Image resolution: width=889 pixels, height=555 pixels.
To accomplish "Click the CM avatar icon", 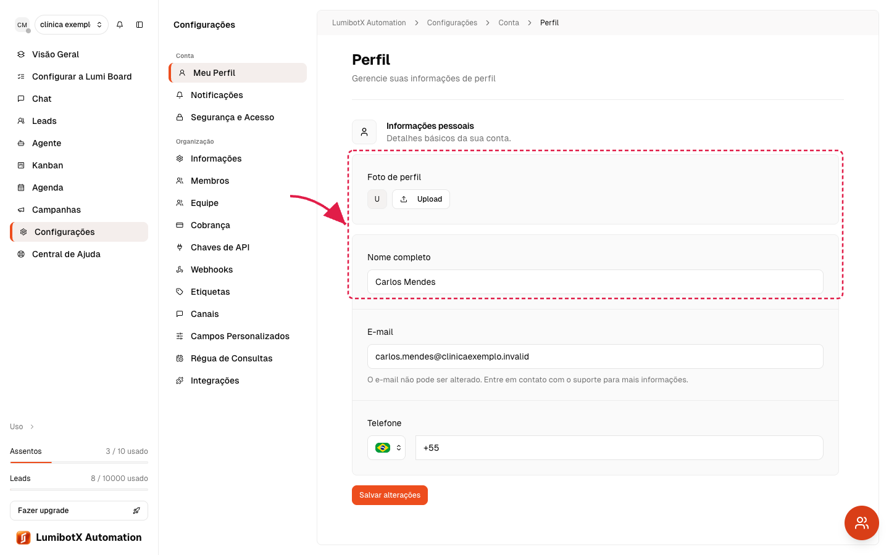I will (x=22, y=25).
